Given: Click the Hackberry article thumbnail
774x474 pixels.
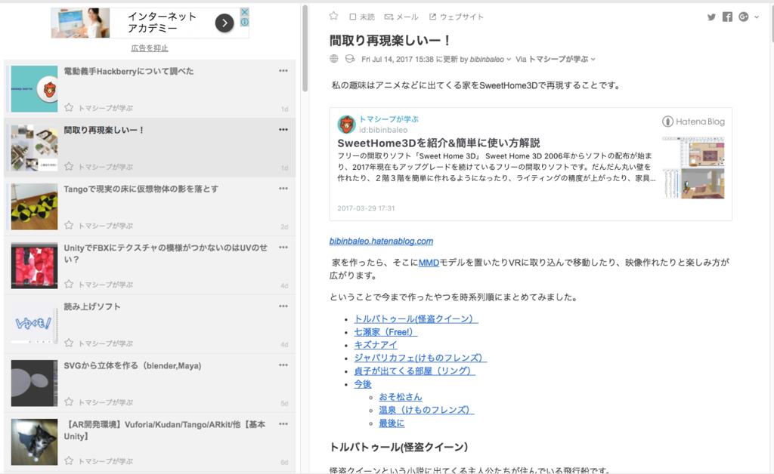Looking at the screenshot, I should tap(34, 89).
